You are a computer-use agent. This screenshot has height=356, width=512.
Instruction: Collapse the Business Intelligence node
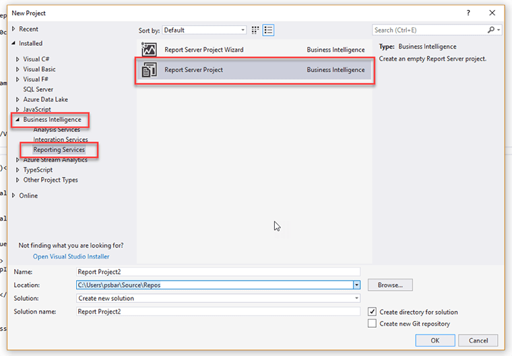18,120
